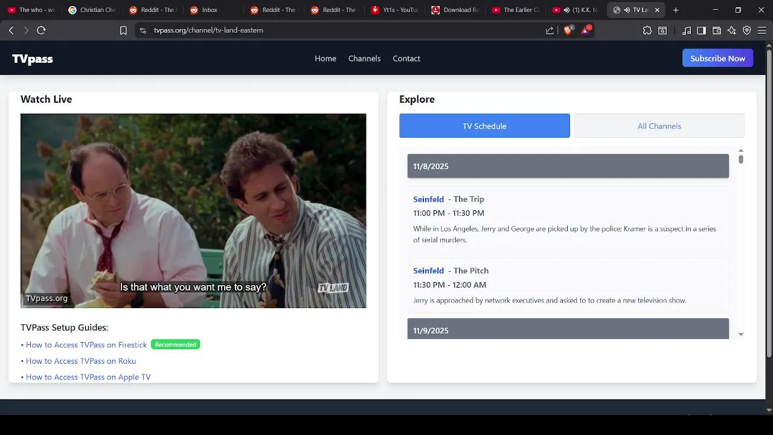Click 'TVPass Setup Guides:' heading
The height and width of the screenshot is (435, 773).
(x=64, y=327)
